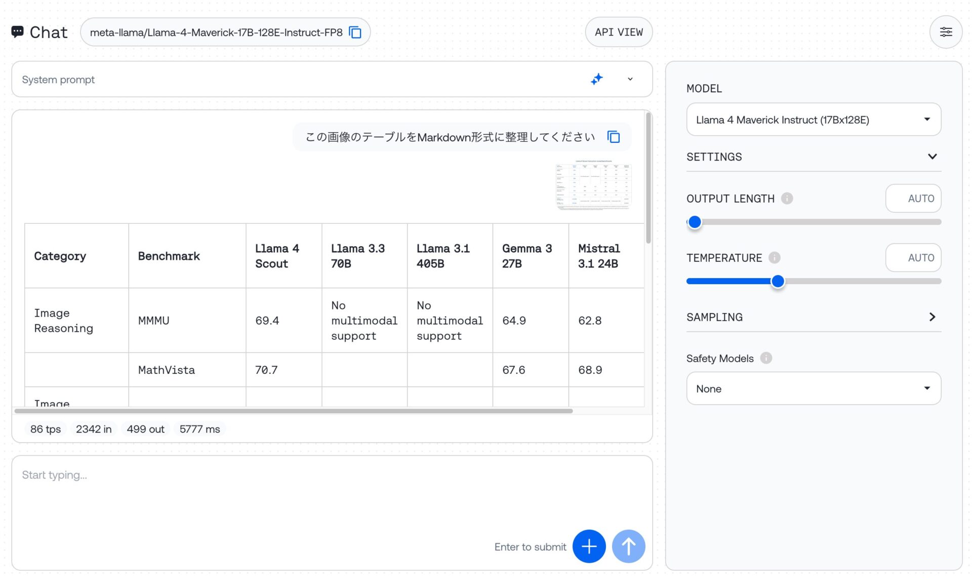Image resolution: width=972 pixels, height=579 pixels.
Task: Expand the system prompt chevron
Action: [x=630, y=79]
